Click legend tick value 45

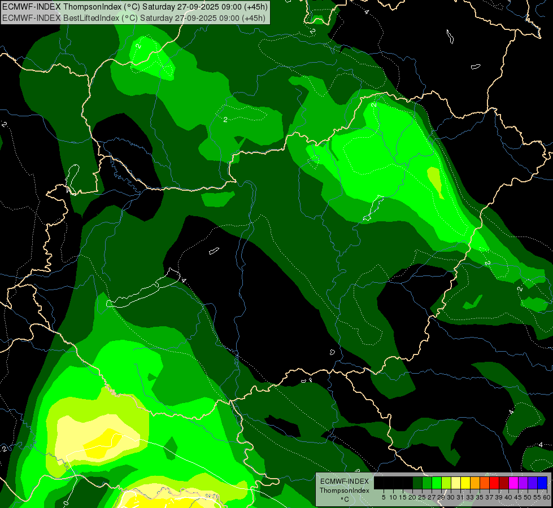(519, 497)
